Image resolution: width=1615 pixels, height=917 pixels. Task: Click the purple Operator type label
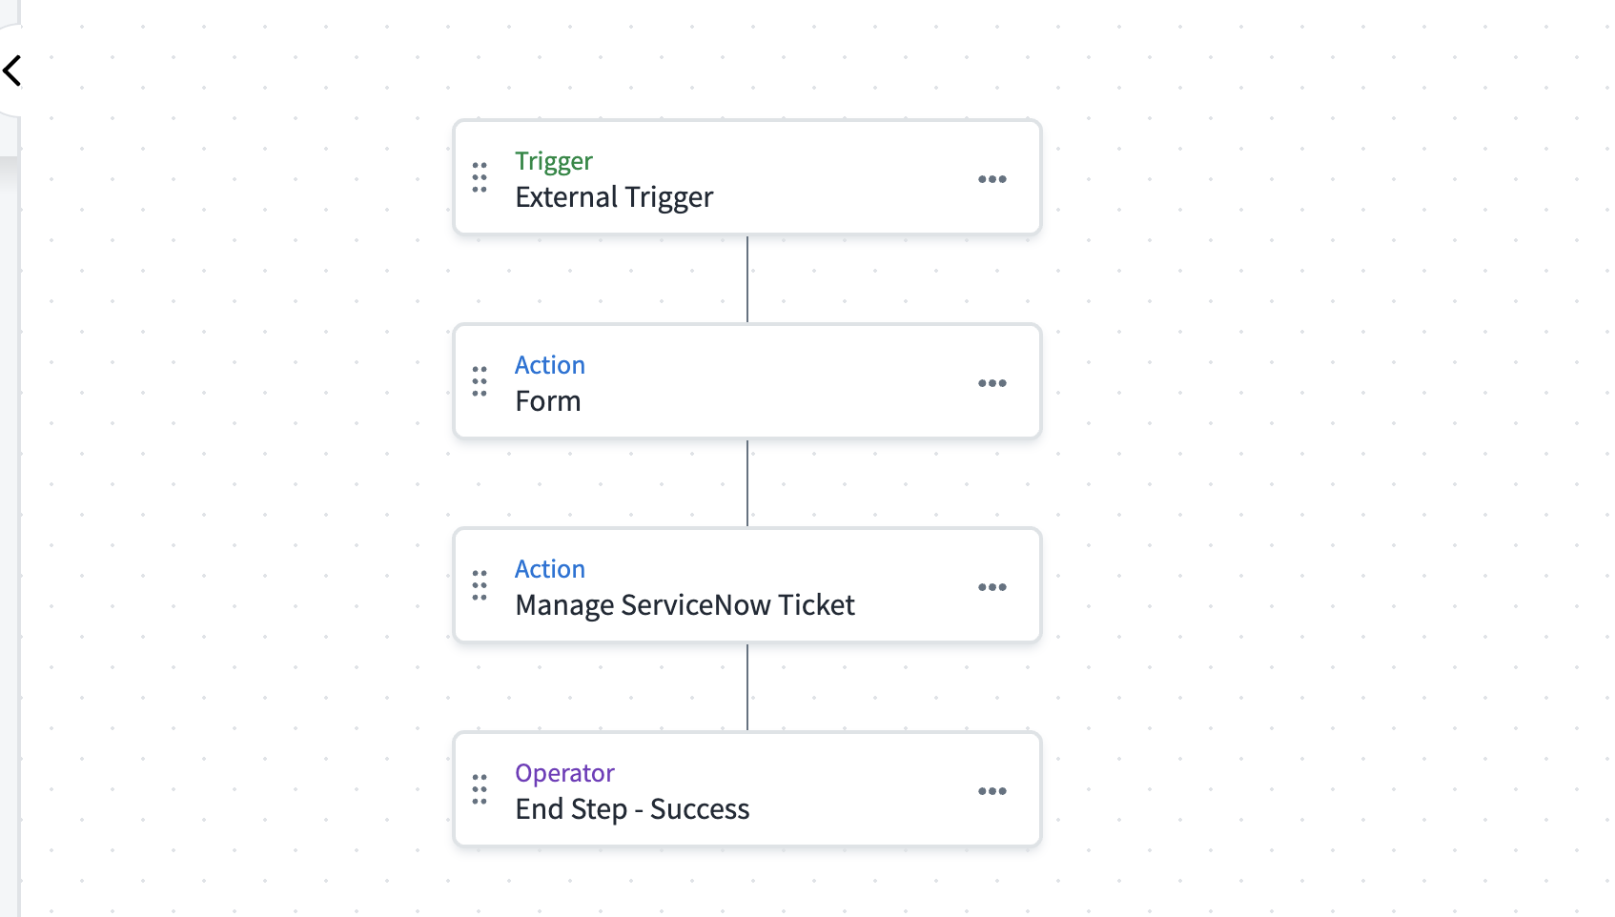pyautogui.click(x=564, y=773)
